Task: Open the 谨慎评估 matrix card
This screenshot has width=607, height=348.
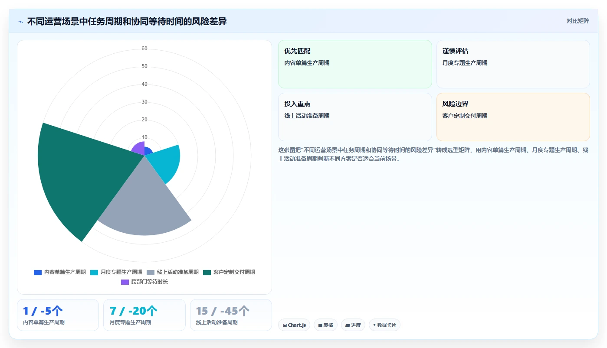Action: point(513,64)
